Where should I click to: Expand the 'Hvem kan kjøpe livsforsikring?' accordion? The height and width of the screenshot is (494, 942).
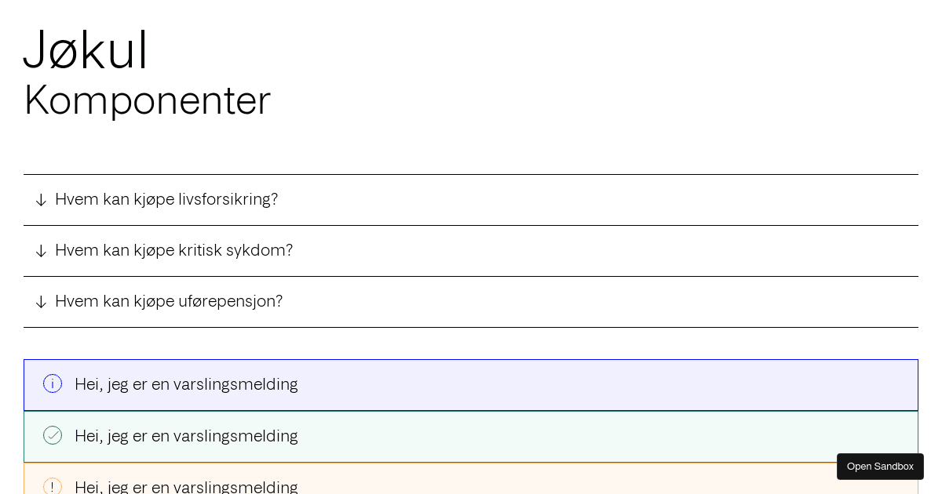pyautogui.click(x=166, y=200)
